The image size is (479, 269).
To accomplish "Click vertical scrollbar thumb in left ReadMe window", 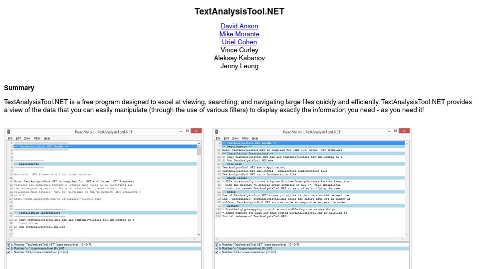I will [x=199, y=150].
